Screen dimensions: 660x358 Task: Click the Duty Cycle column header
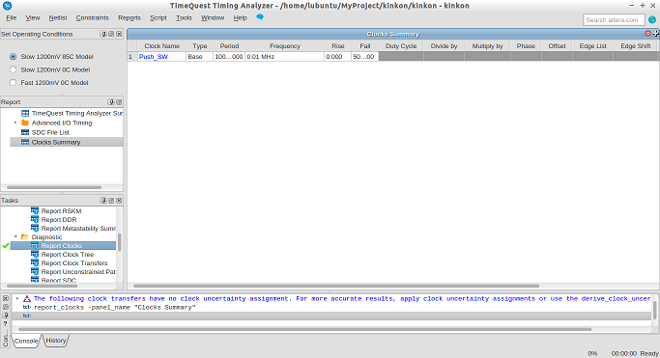pos(401,46)
